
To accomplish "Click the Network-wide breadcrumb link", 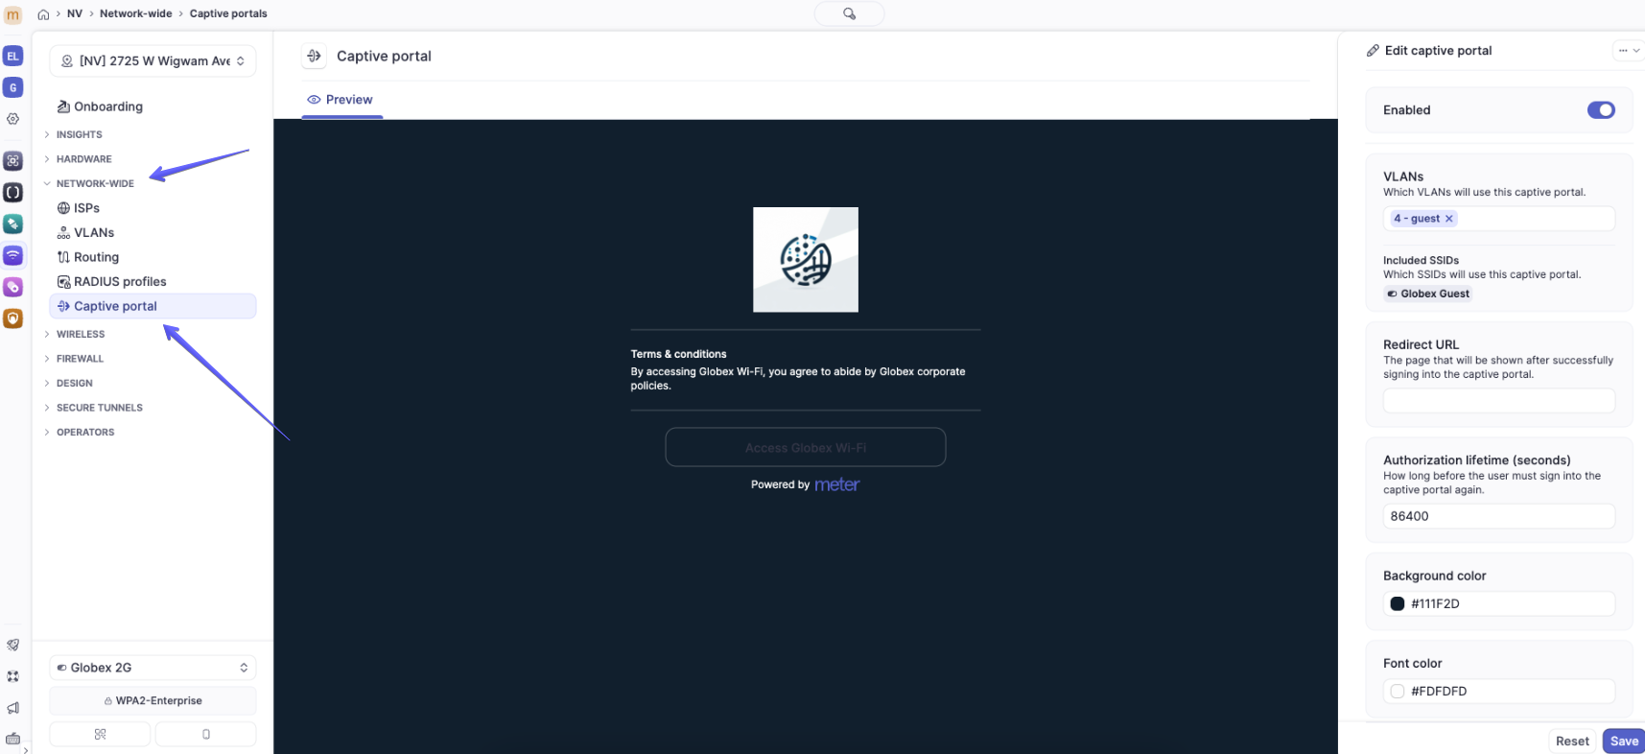I will tap(136, 13).
